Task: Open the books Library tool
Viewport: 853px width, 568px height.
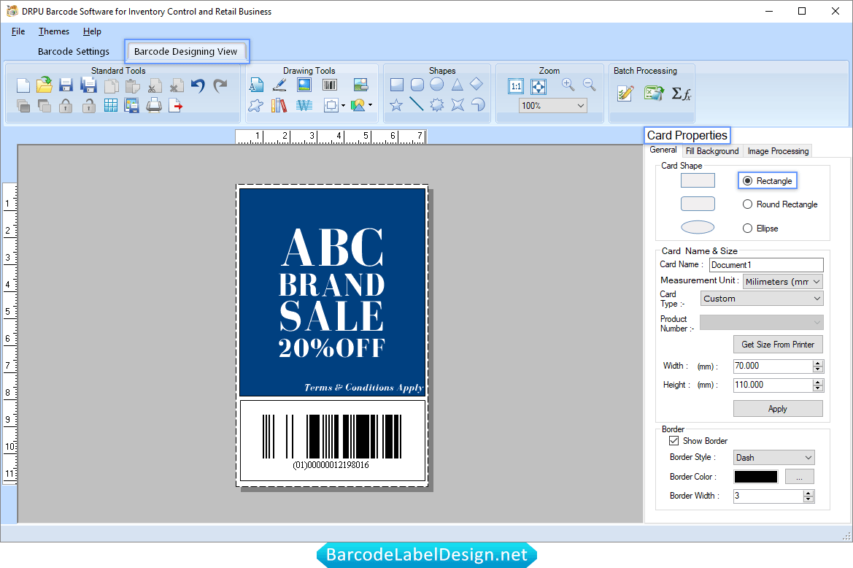Action: click(279, 105)
